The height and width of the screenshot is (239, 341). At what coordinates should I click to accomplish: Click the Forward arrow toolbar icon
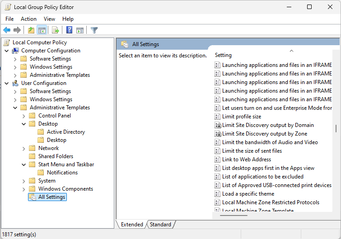(x=17, y=30)
